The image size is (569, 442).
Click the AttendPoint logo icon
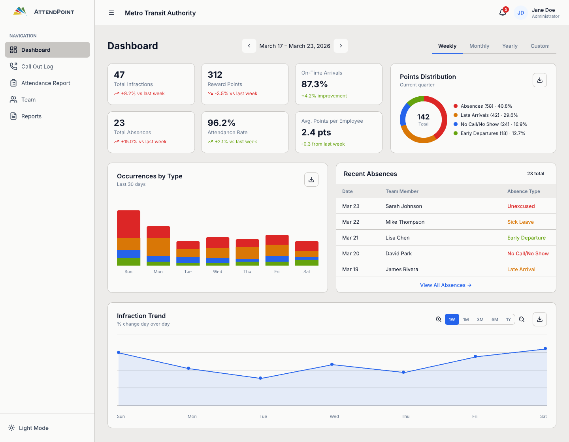20,11
